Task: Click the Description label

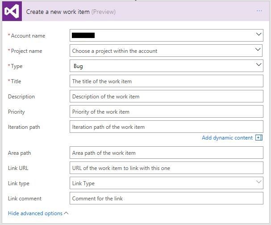Action: pyautogui.click(x=21, y=97)
